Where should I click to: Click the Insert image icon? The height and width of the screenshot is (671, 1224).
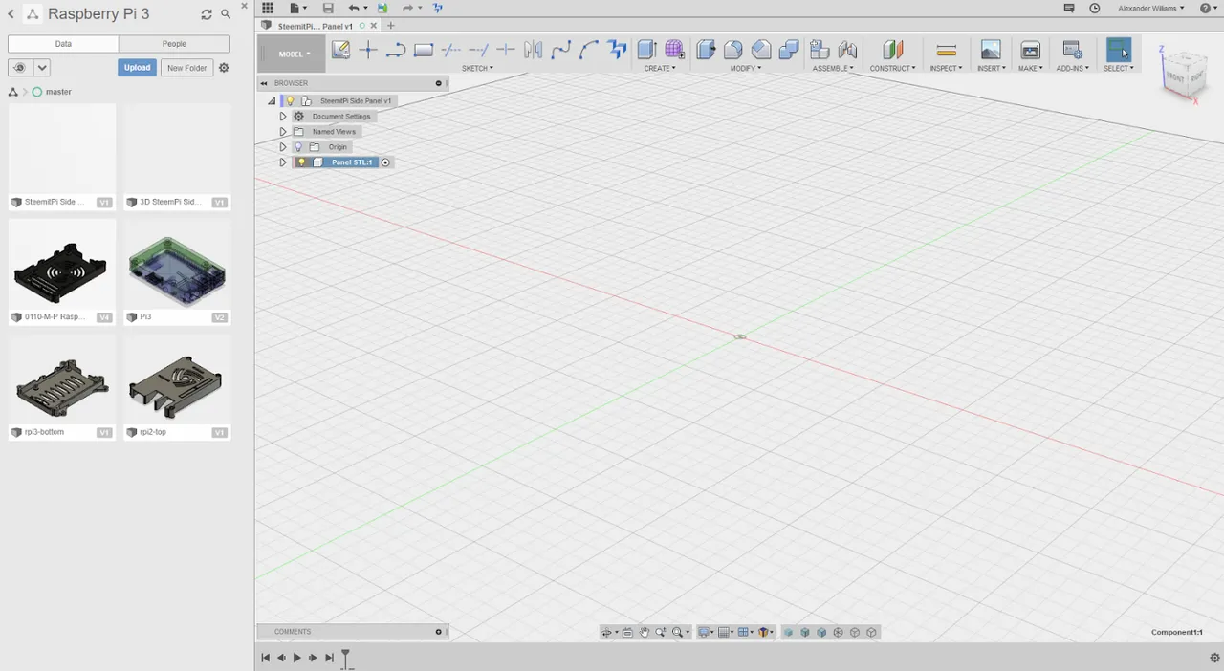point(991,50)
